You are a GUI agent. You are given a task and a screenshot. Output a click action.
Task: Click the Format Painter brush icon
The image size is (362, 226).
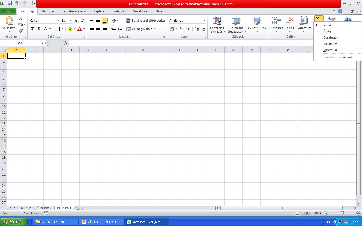(20, 31)
